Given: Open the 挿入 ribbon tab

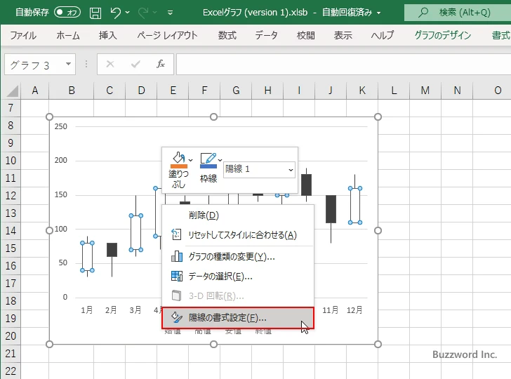Looking at the screenshot, I should click(107, 35).
